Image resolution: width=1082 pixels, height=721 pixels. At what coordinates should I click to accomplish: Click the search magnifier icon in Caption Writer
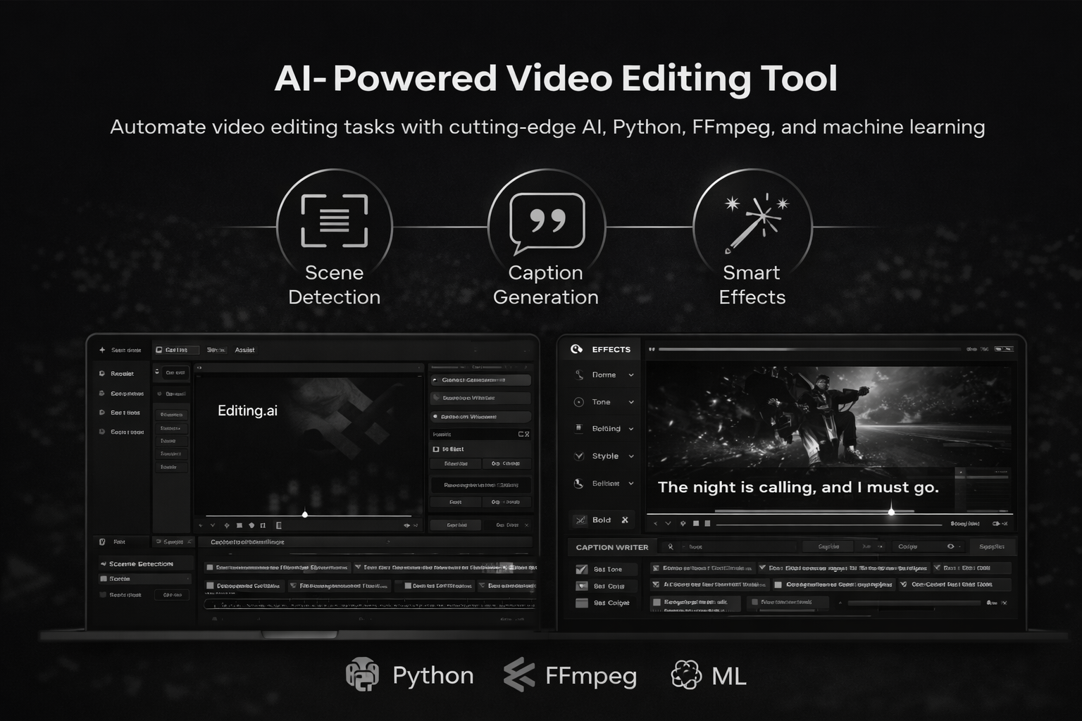670,546
